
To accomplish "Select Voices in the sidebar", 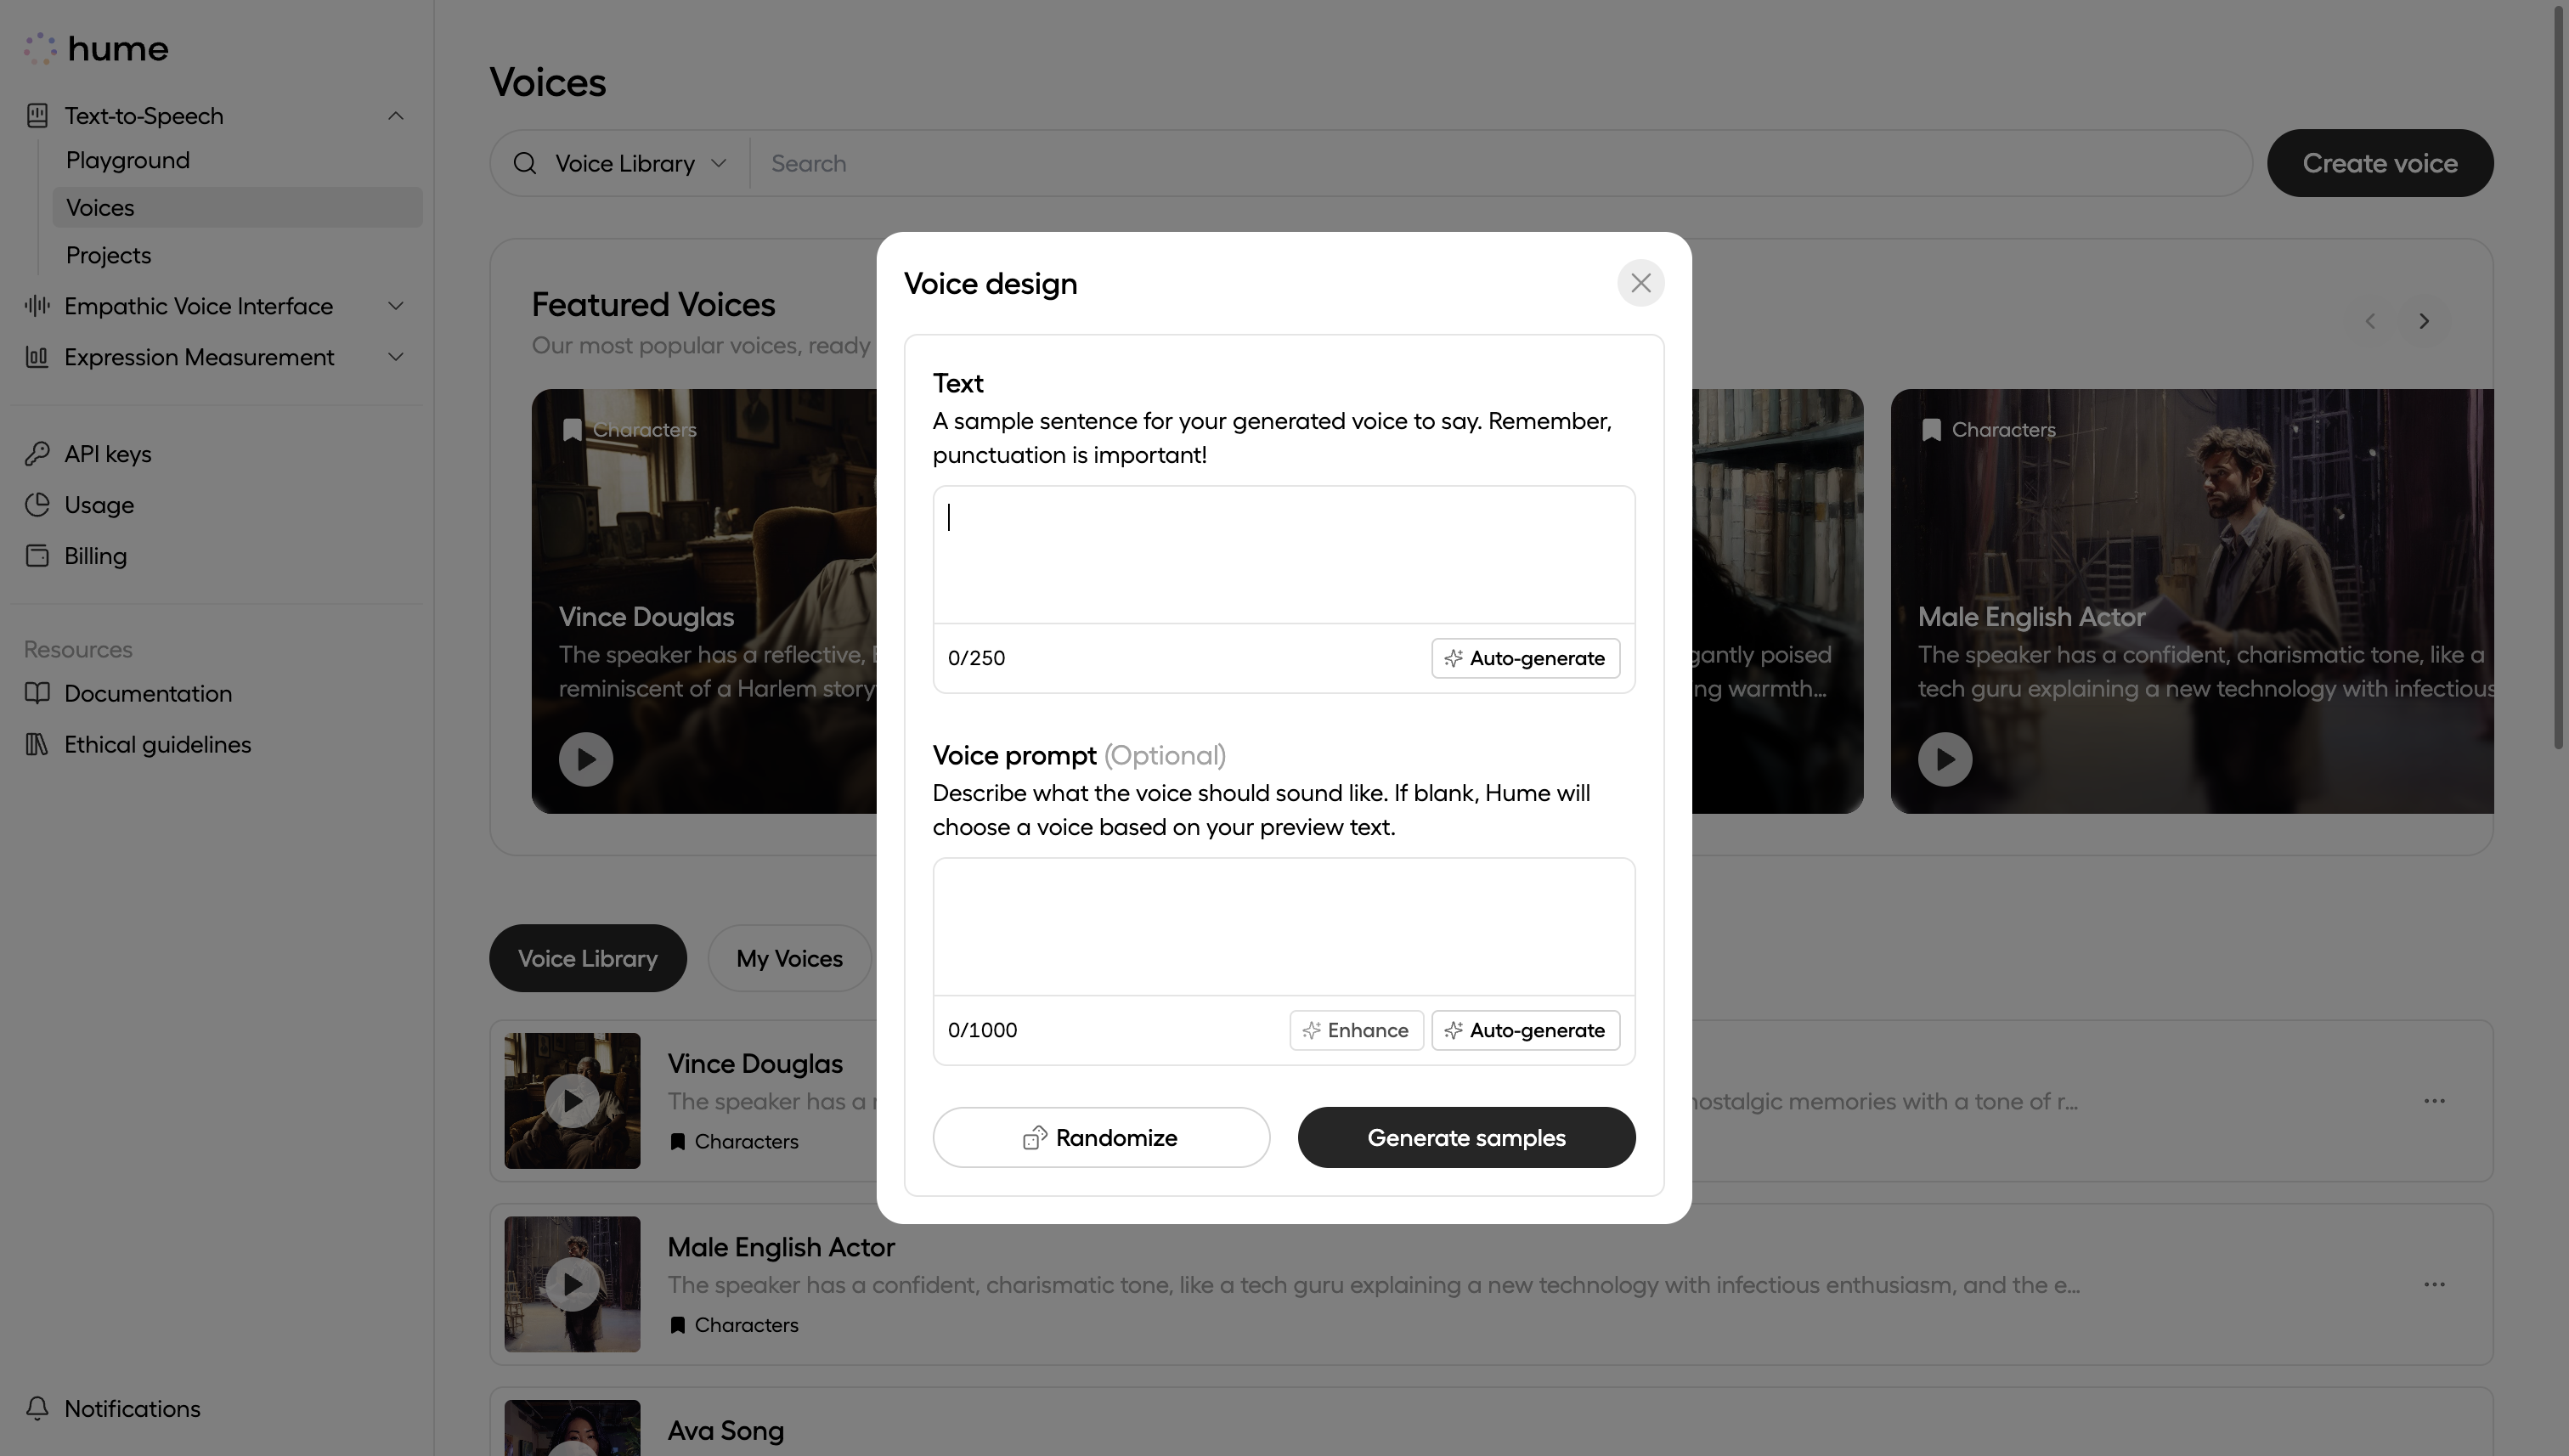I will click(237, 207).
